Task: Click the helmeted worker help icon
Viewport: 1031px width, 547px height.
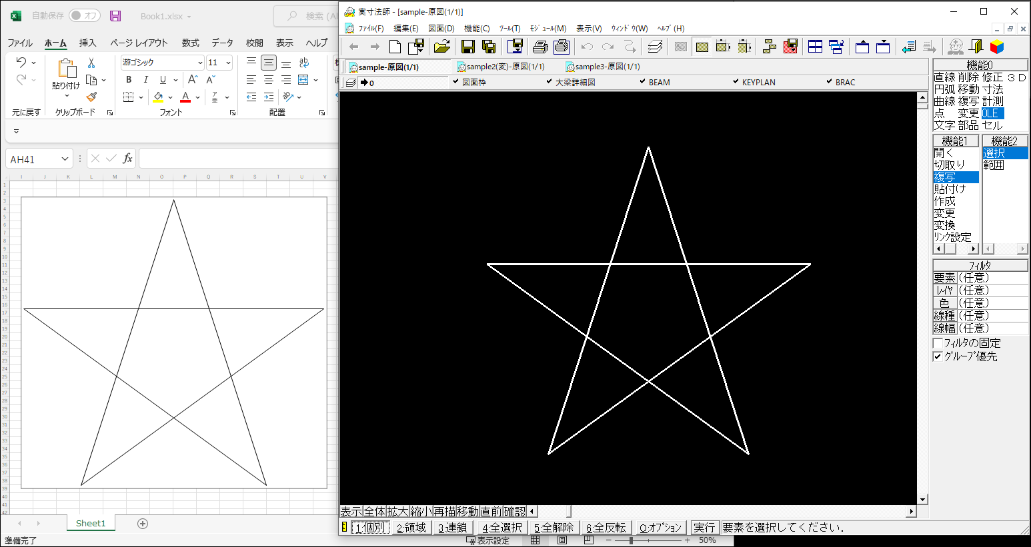Action: coord(956,47)
